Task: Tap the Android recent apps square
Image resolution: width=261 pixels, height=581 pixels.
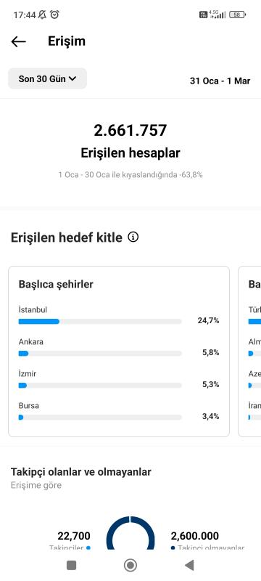Action: click(x=71, y=565)
